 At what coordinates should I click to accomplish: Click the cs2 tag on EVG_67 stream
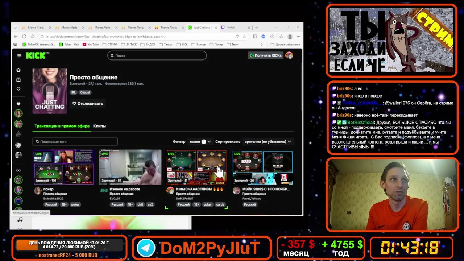tap(150, 204)
